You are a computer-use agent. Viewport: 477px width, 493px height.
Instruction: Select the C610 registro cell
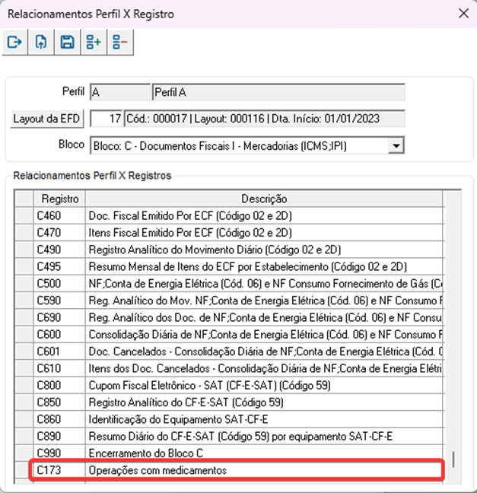tap(59, 368)
